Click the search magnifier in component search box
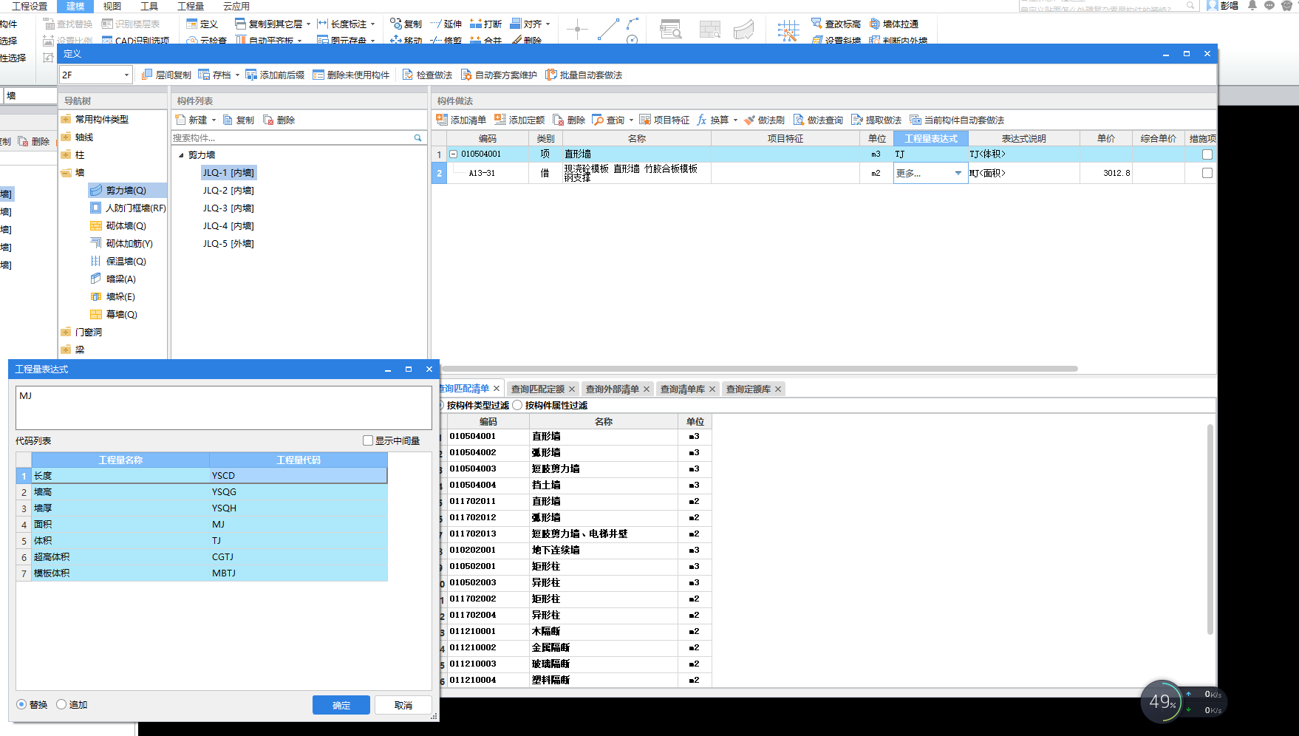Viewport: 1299px width, 736px height. click(x=417, y=137)
